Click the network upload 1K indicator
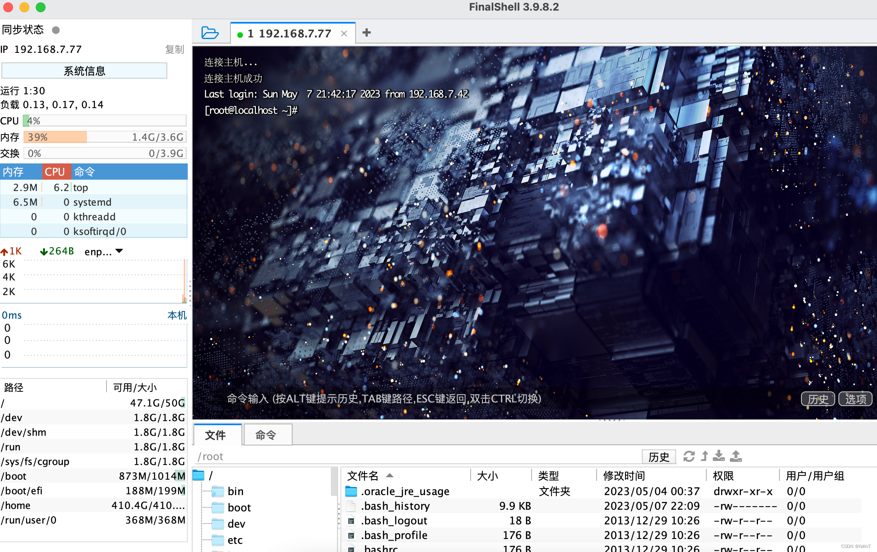This screenshot has width=877, height=552. point(11,251)
